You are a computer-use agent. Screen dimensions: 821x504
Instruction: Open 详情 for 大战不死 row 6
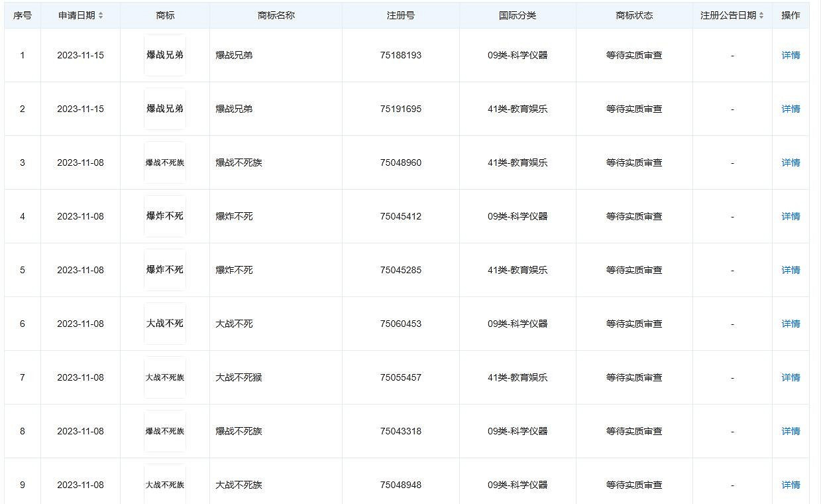click(x=791, y=324)
